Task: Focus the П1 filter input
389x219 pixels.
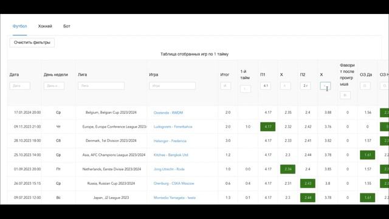Action: coord(266,86)
